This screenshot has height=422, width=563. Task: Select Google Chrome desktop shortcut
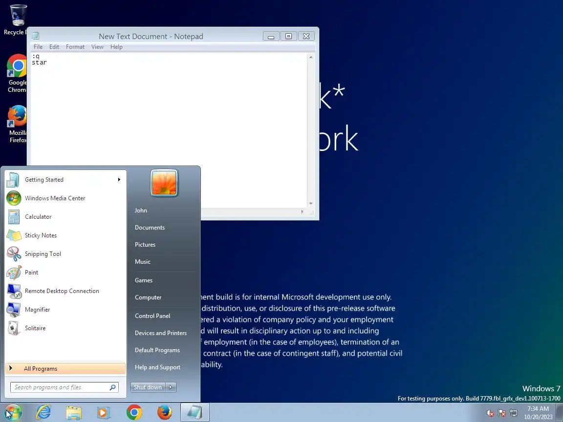click(17, 74)
